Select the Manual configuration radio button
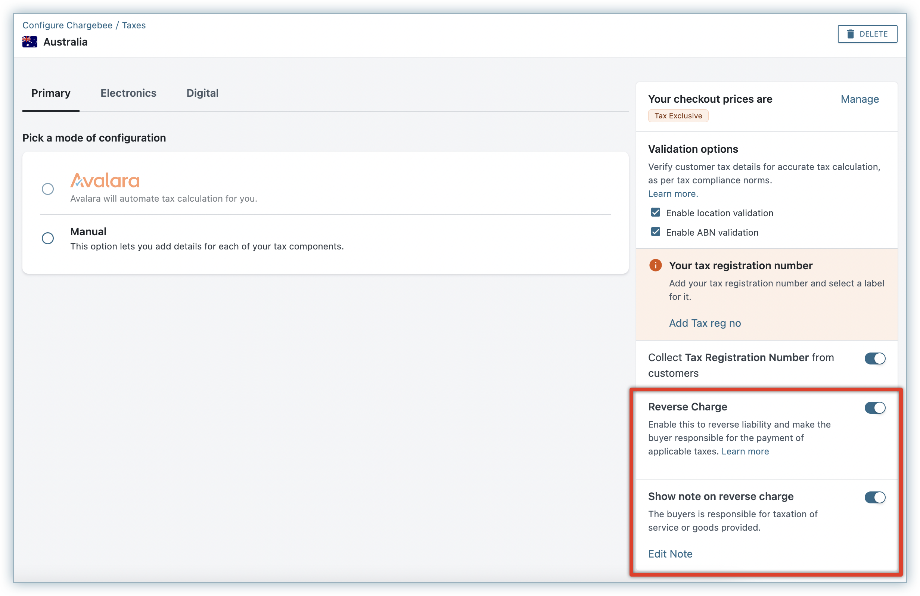Viewport: 920px width, 596px height. [x=47, y=238]
